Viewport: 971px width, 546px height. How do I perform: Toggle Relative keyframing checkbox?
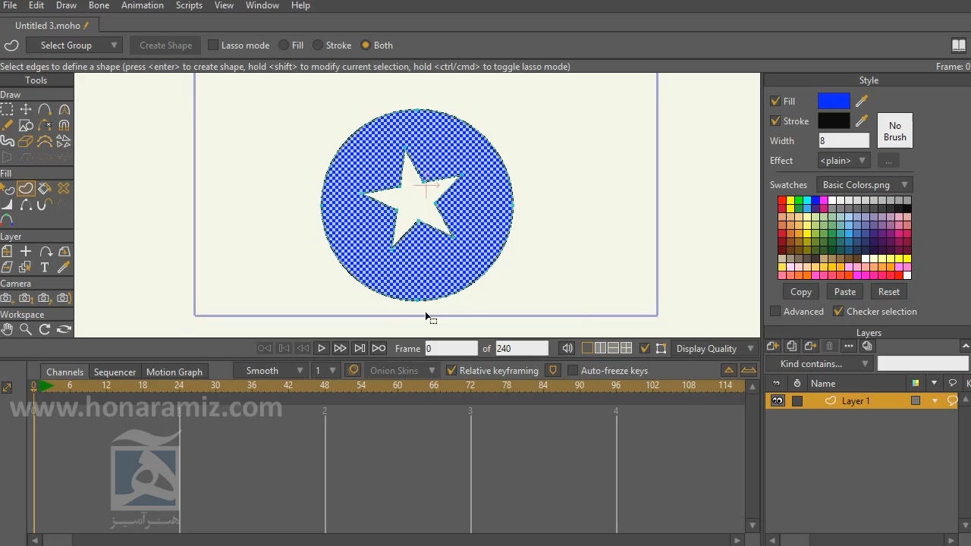pyautogui.click(x=451, y=371)
